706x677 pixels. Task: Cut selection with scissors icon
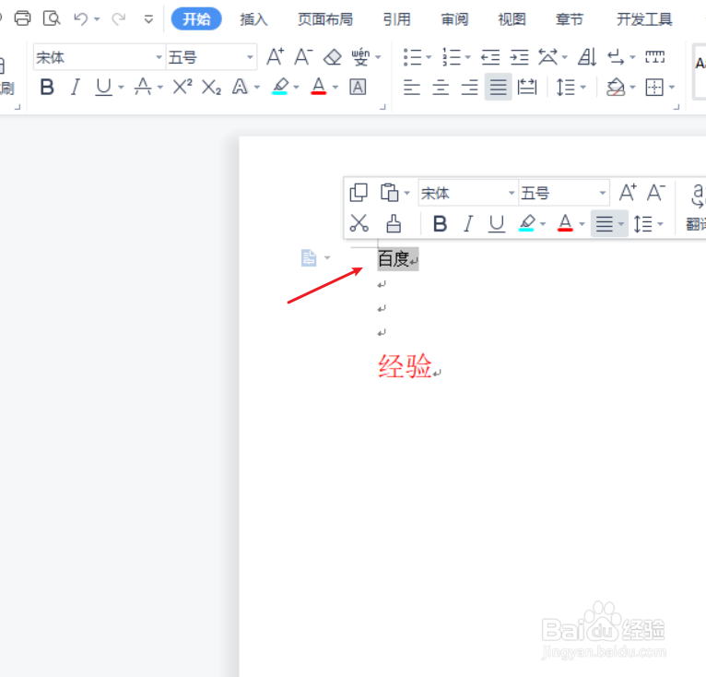(359, 223)
